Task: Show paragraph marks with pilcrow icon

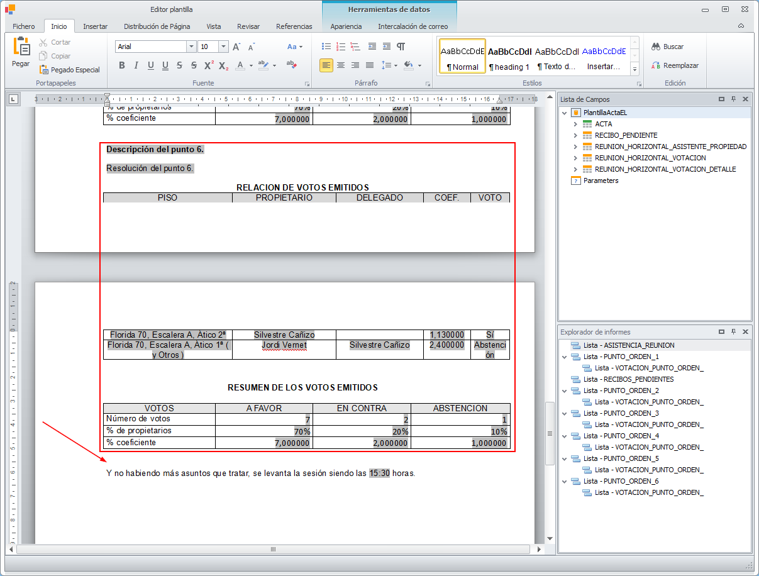Action: click(x=401, y=47)
